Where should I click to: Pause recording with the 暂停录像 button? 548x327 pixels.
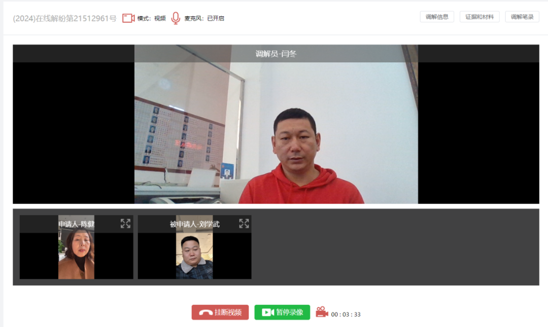coord(282,312)
